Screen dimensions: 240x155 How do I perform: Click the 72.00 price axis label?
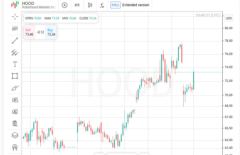tap(229, 81)
